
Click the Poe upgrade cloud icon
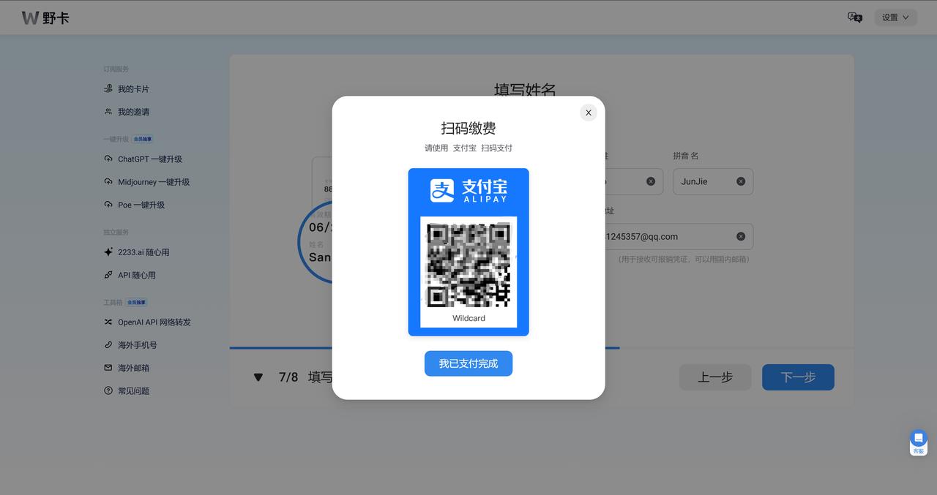click(108, 205)
